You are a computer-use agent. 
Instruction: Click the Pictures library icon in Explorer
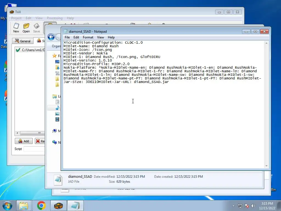pyautogui.click(x=57, y=114)
